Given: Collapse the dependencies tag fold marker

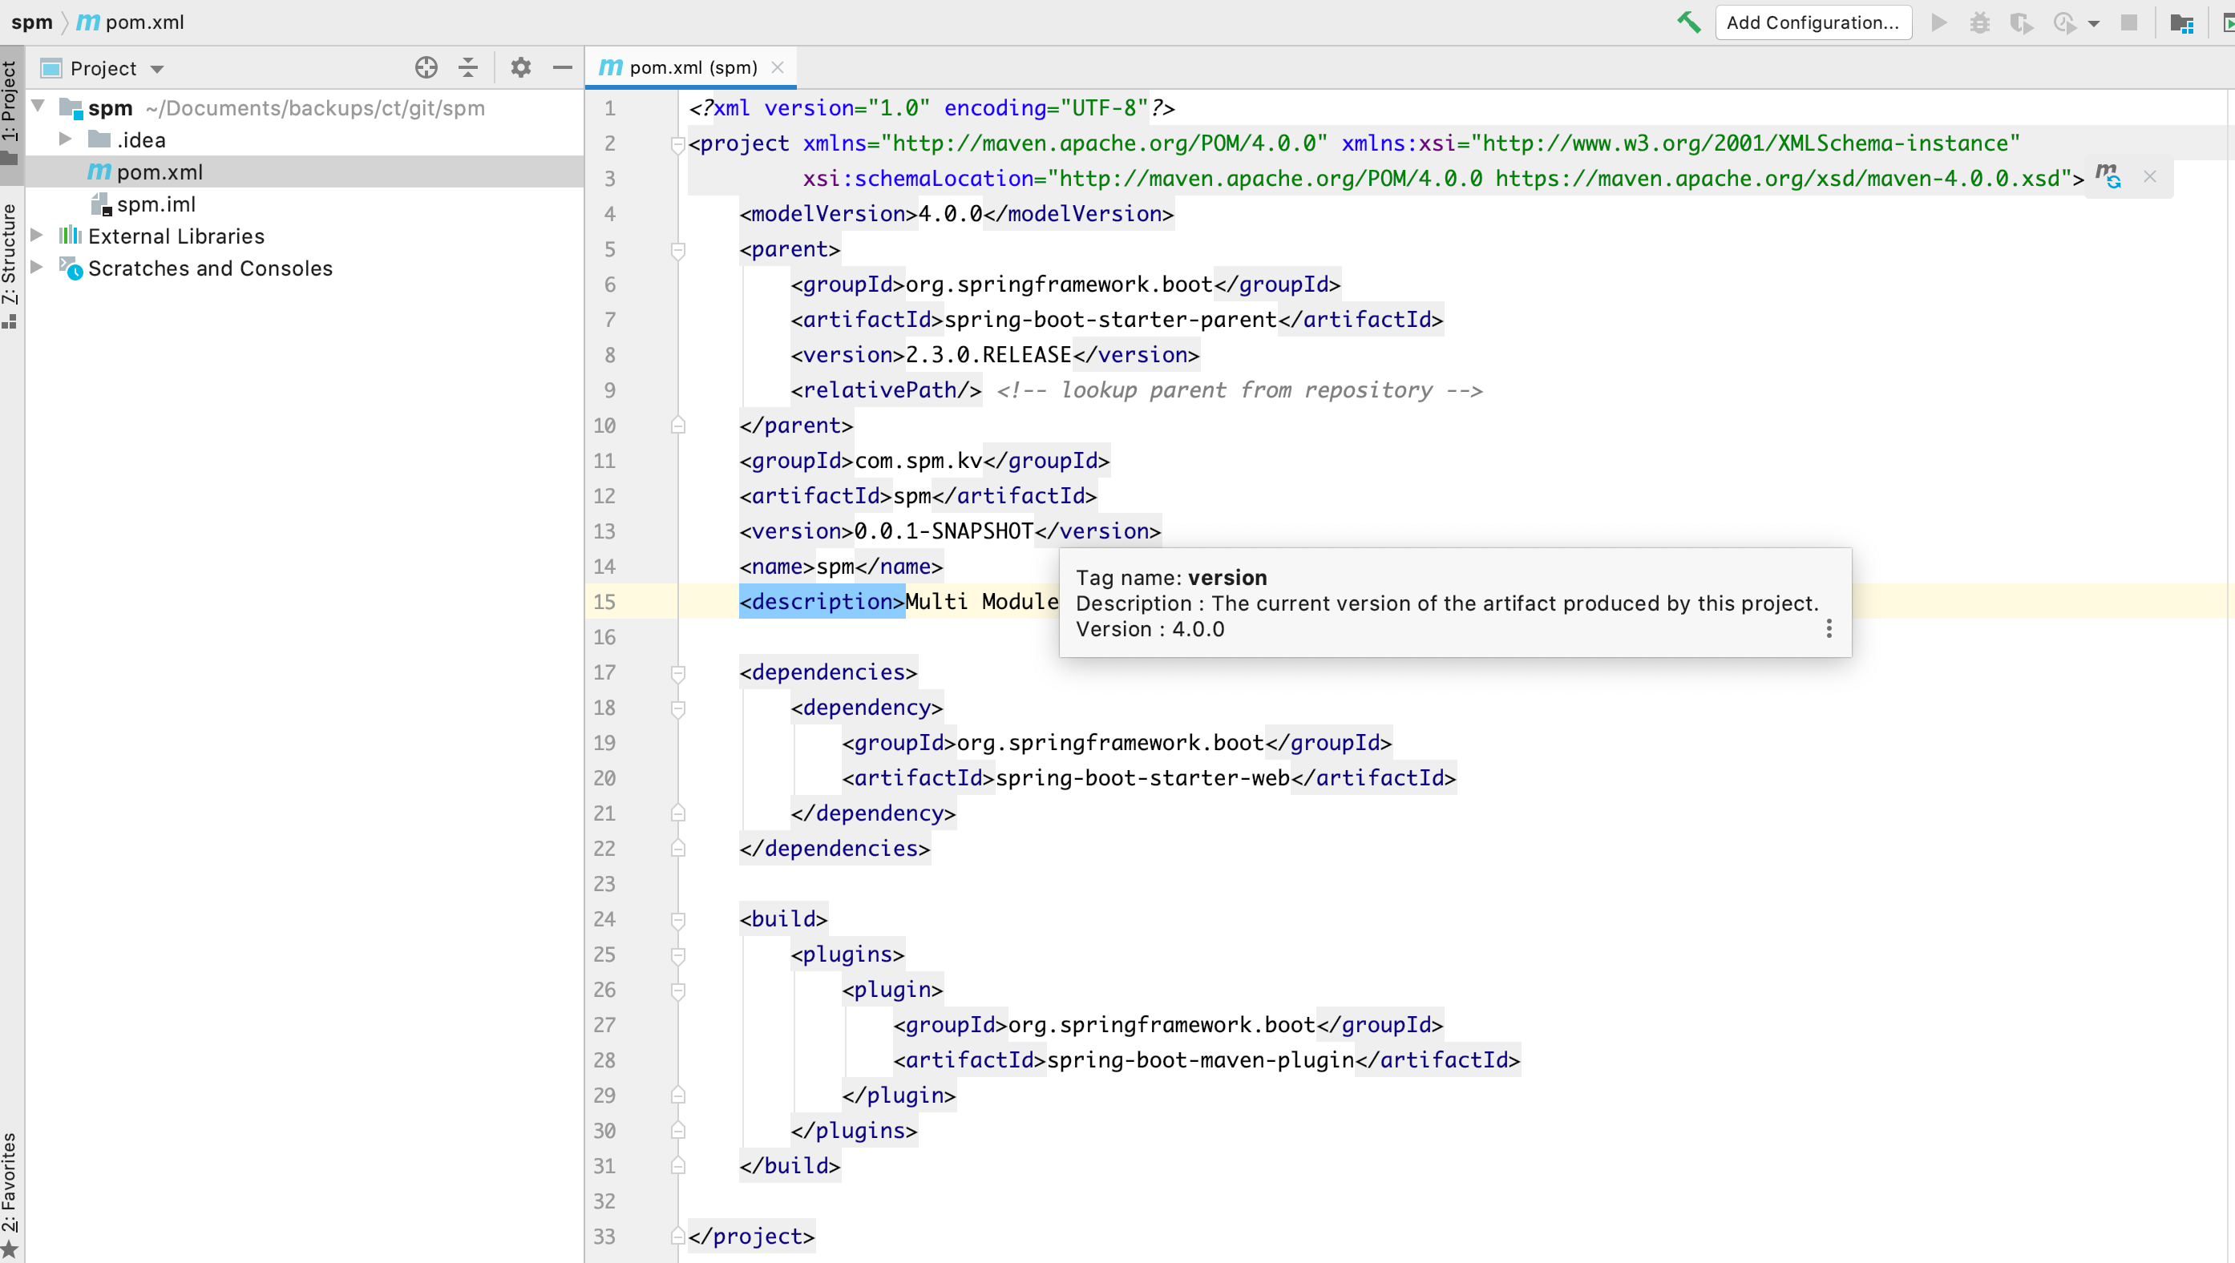Looking at the screenshot, I should click(678, 672).
